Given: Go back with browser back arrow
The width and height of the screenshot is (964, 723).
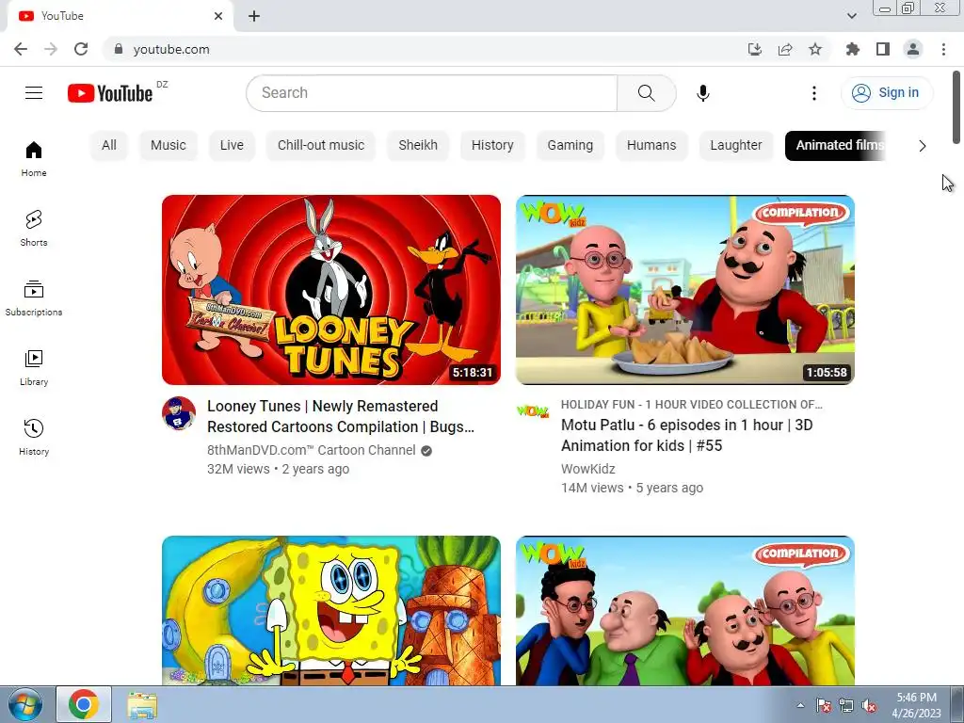Looking at the screenshot, I should click(21, 49).
